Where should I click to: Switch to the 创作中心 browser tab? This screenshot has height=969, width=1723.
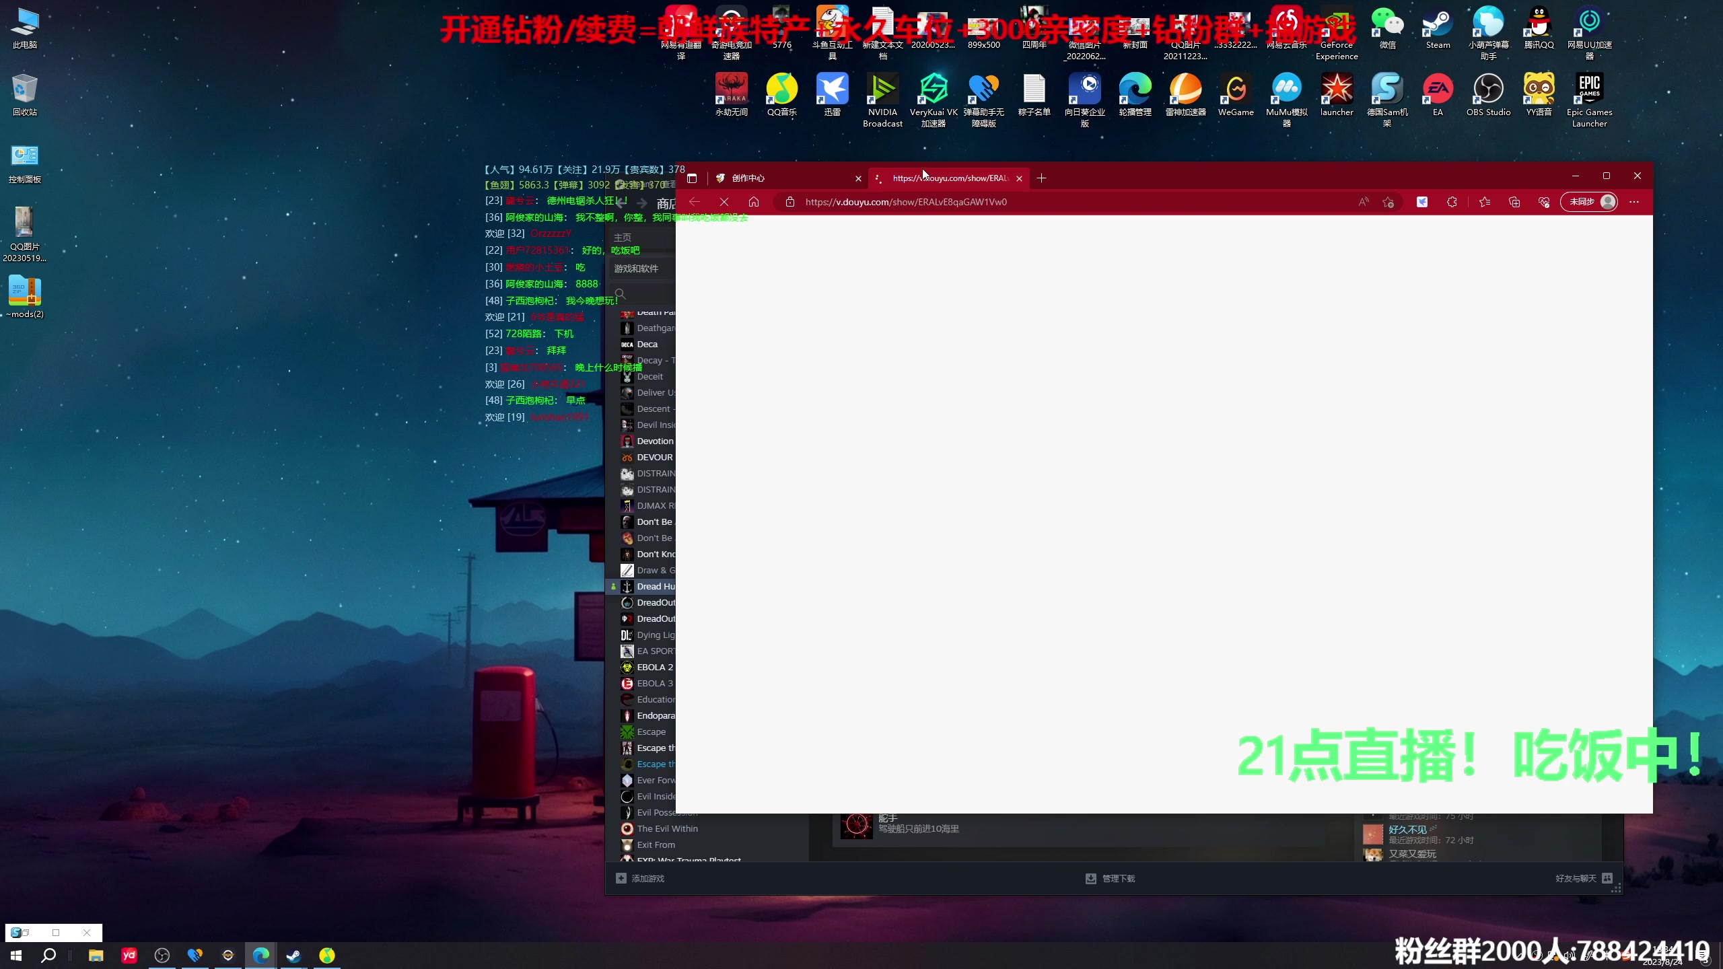click(x=749, y=178)
